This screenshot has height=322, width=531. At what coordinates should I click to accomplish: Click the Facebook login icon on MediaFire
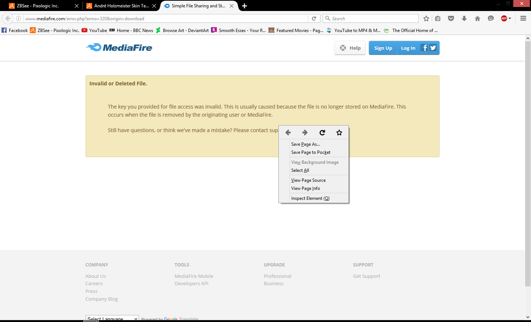(x=424, y=48)
